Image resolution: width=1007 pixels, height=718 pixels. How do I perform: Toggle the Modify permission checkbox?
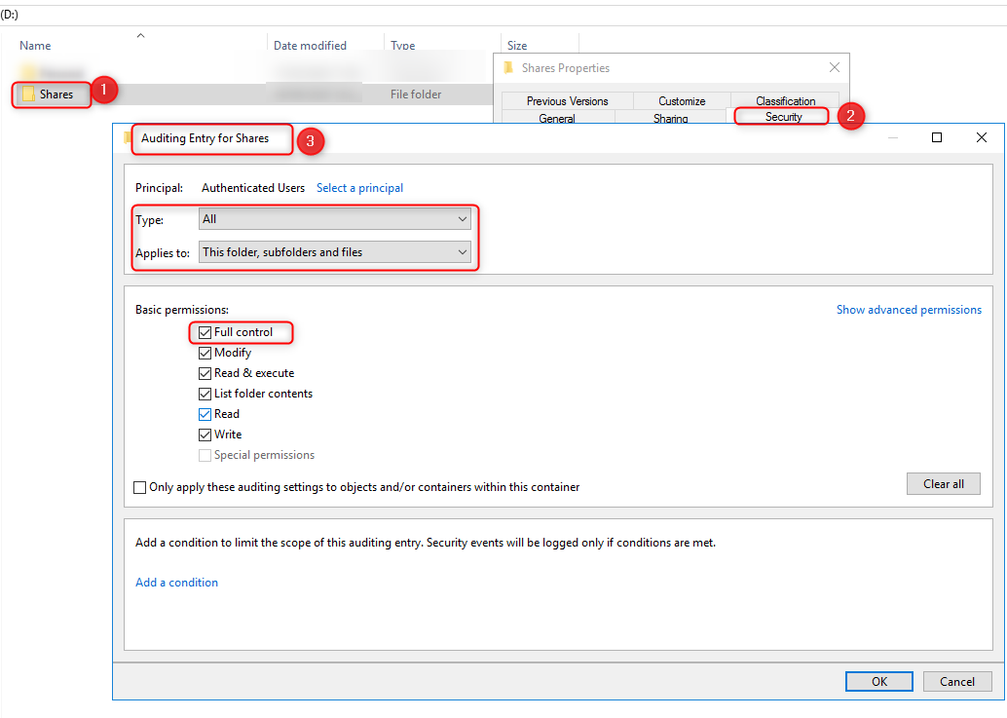coord(205,354)
